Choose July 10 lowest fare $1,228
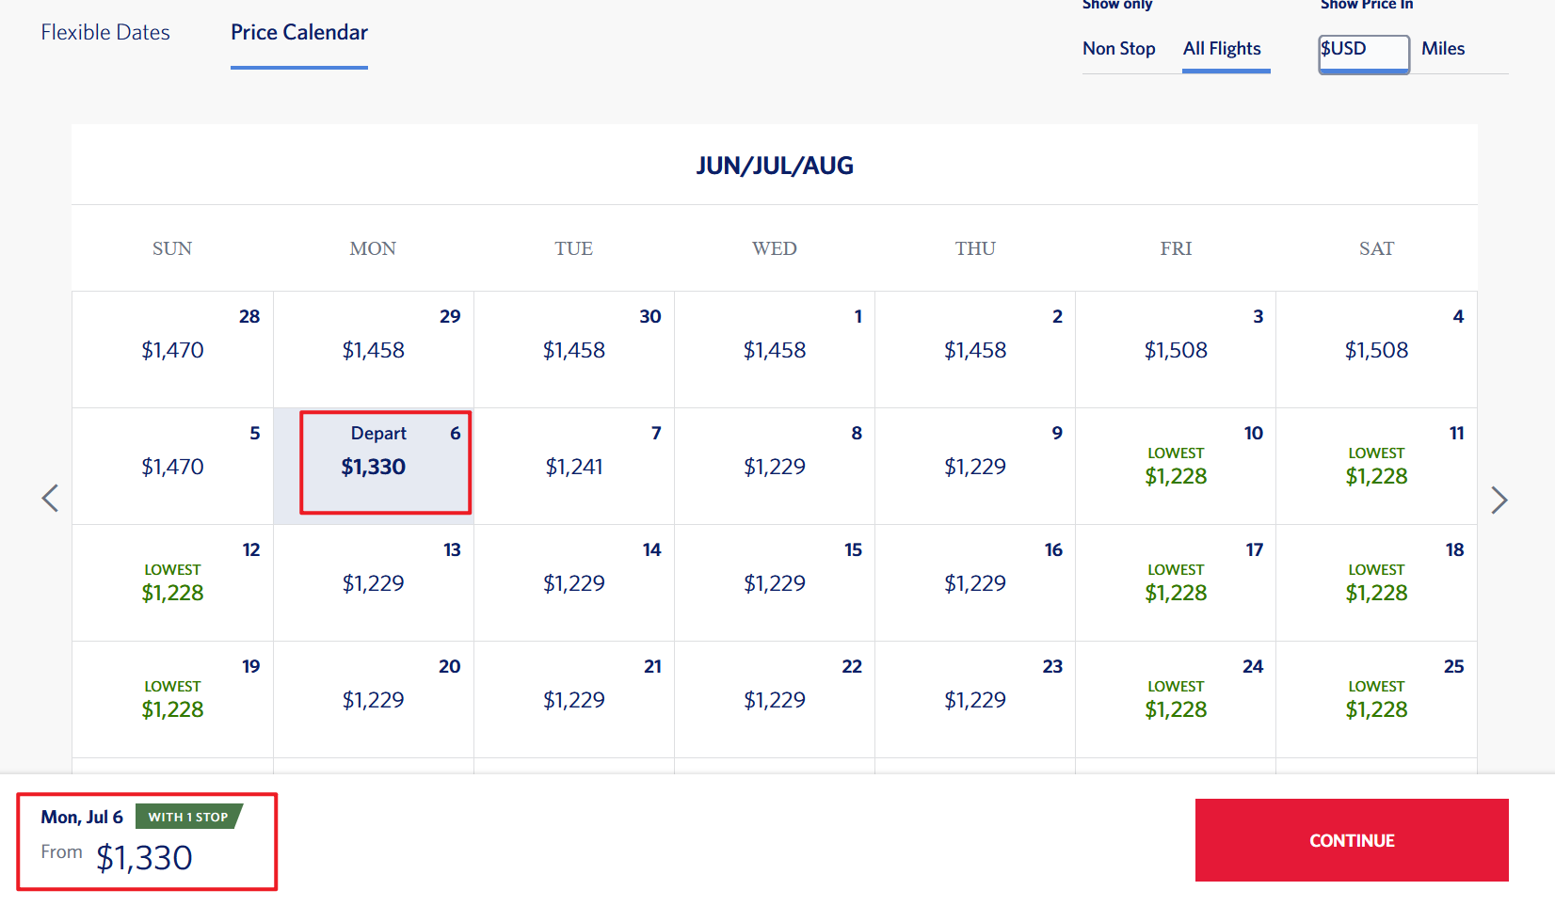Viewport: 1555px width, 906px height. (1176, 466)
